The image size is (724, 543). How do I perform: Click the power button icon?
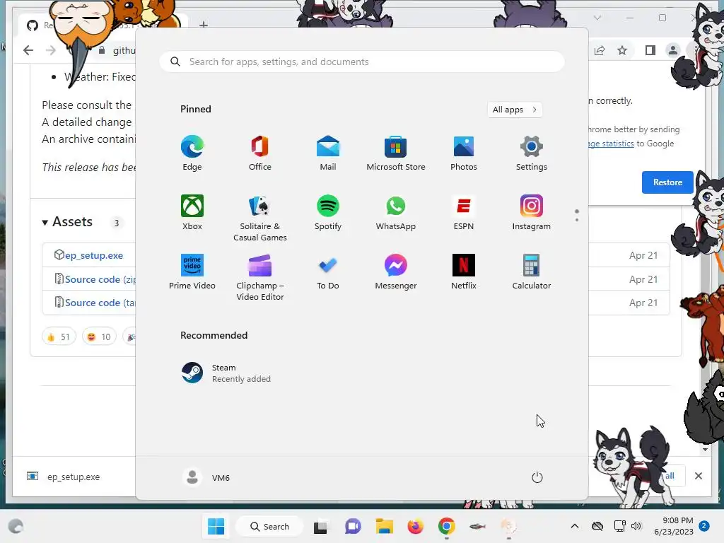pos(537,477)
